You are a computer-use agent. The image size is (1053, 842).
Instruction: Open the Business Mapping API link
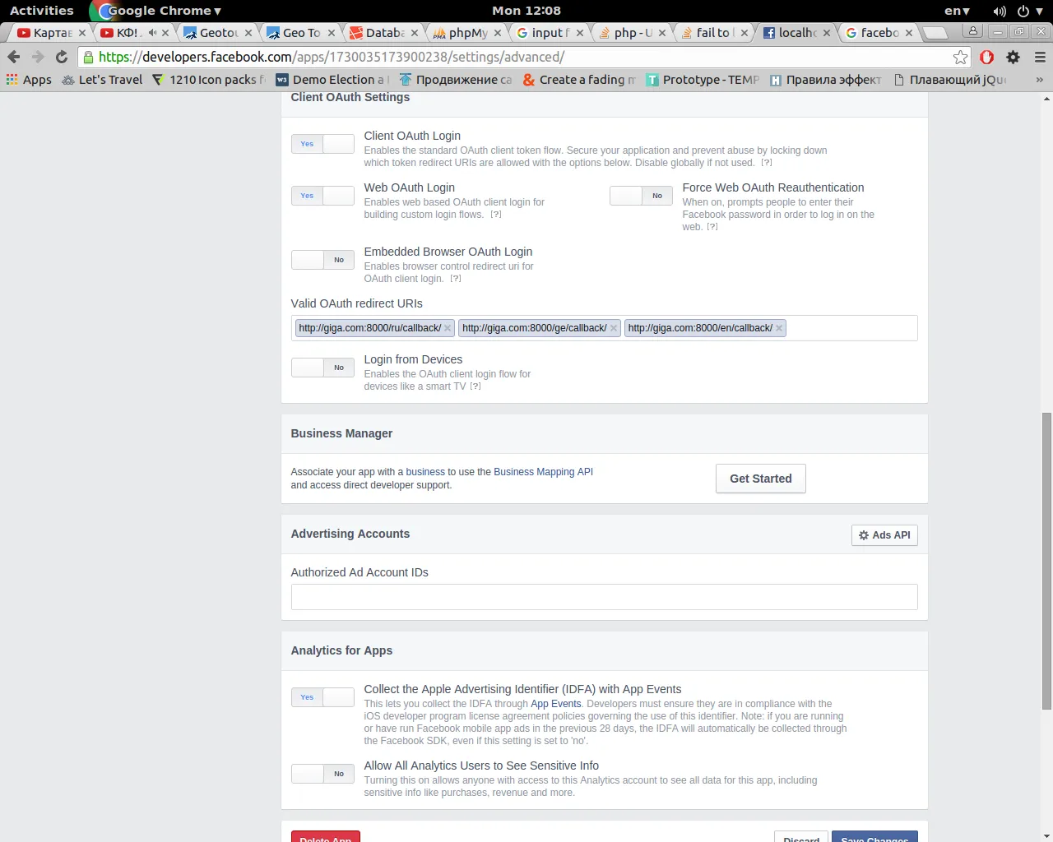543,472
